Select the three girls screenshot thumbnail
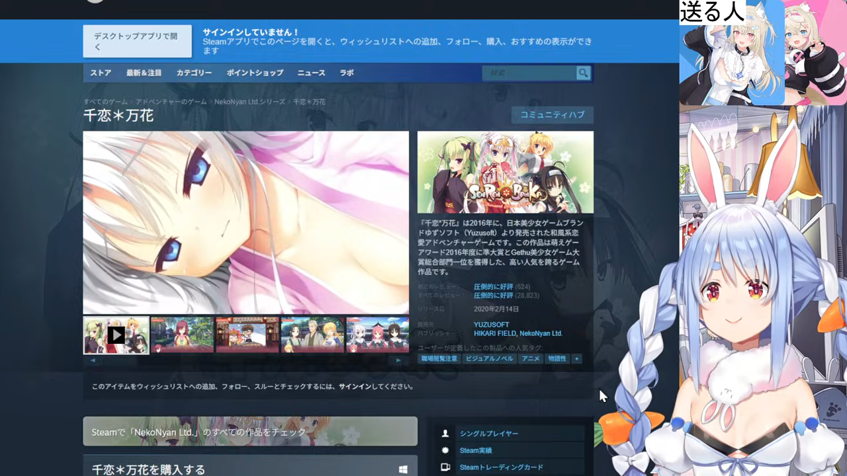This screenshot has height=476, width=847. (x=378, y=335)
